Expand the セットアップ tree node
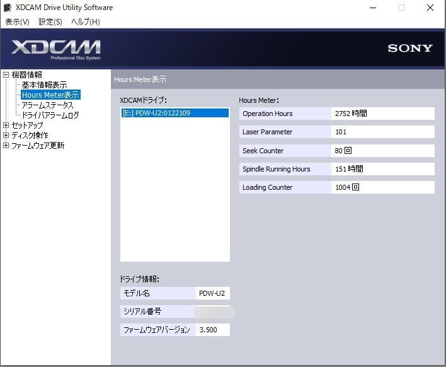The width and height of the screenshot is (446, 367). coord(6,125)
